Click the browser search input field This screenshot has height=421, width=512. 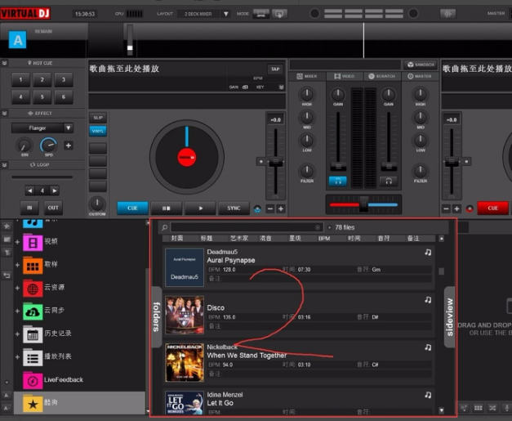[x=247, y=227]
